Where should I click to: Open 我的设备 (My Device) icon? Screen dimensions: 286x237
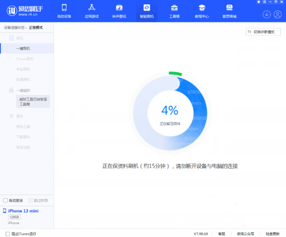64,8
